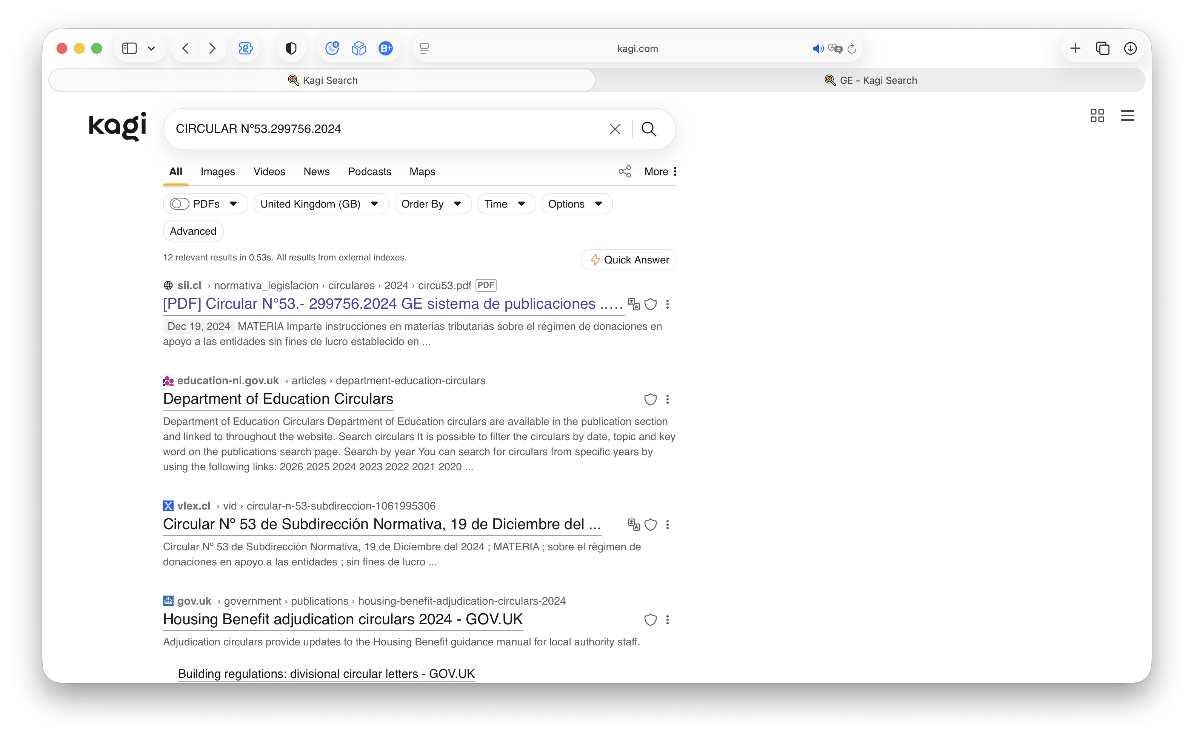Image resolution: width=1194 pixels, height=739 pixels.
Task: Open the United Kingdom (GB) region dropdown
Action: pyautogui.click(x=320, y=204)
